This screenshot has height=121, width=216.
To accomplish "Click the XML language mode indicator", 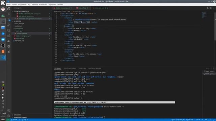I will [206, 120].
